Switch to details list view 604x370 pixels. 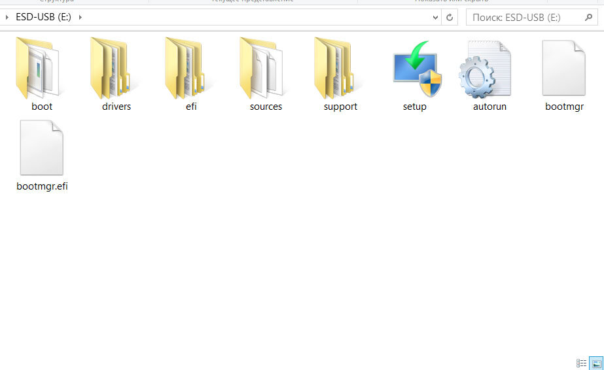pos(581,363)
